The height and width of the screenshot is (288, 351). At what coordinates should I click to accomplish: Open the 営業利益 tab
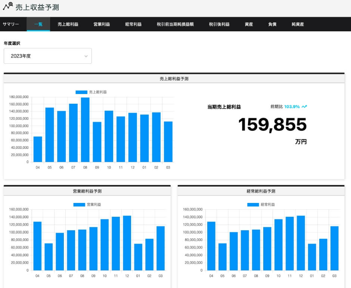[102, 24]
